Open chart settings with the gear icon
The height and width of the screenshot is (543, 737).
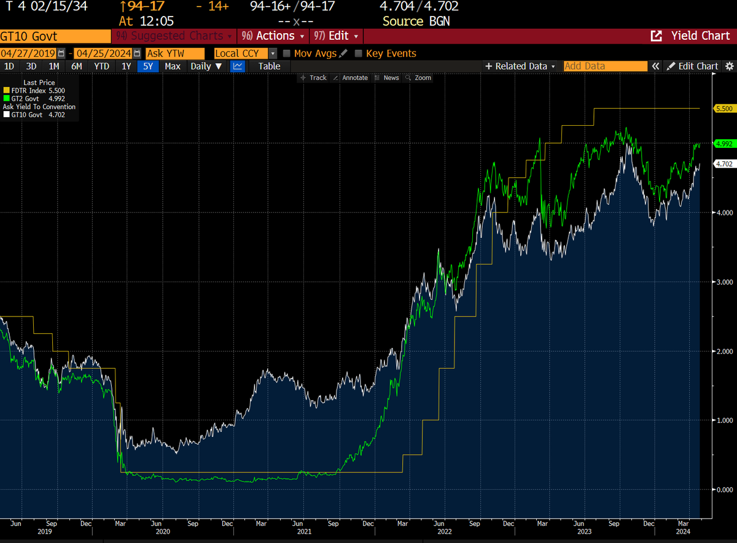pos(730,66)
